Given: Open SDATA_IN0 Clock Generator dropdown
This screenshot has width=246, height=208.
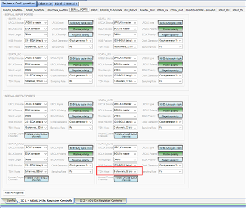Looking at the screenshot, I should pos(81,40).
